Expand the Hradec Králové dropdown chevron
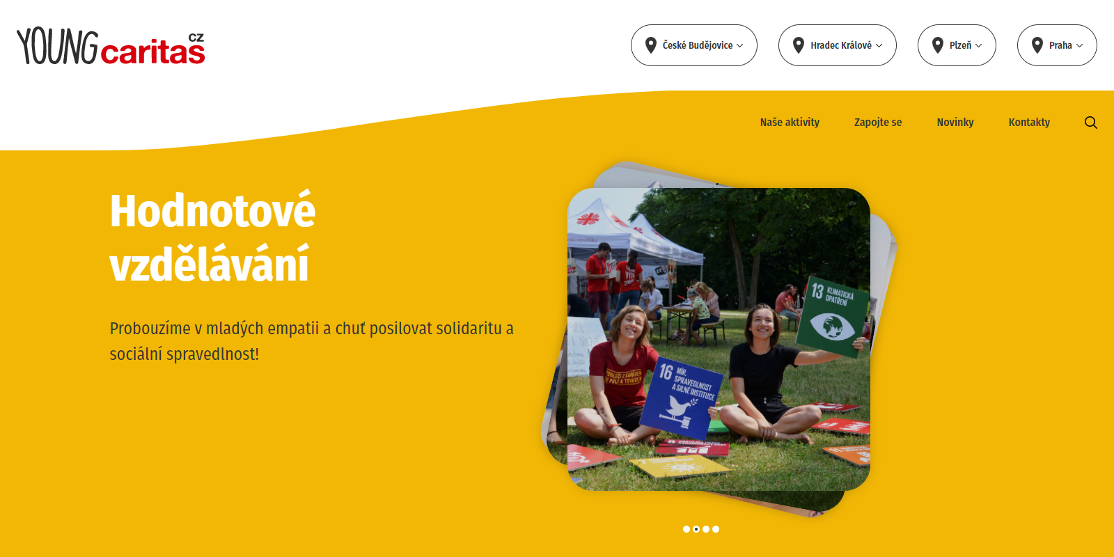This screenshot has width=1114, height=557. (x=879, y=45)
